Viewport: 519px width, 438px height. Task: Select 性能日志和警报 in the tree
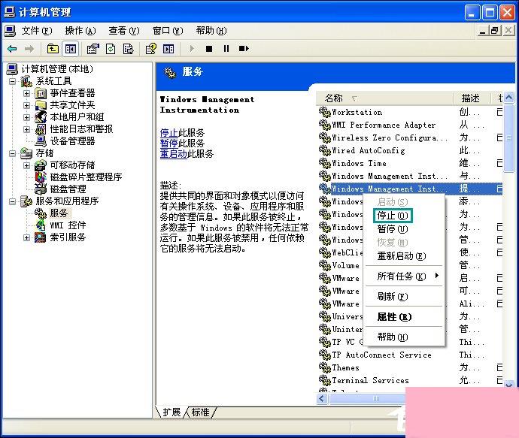point(81,129)
